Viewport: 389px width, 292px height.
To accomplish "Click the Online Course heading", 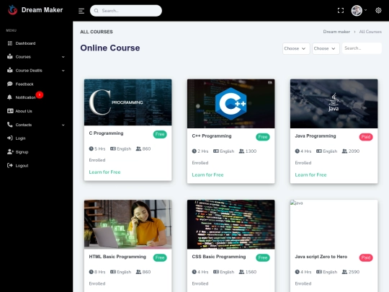I will (x=110, y=48).
